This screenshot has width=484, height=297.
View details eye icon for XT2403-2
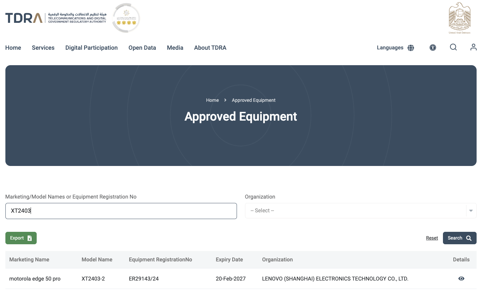tap(461, 279)
